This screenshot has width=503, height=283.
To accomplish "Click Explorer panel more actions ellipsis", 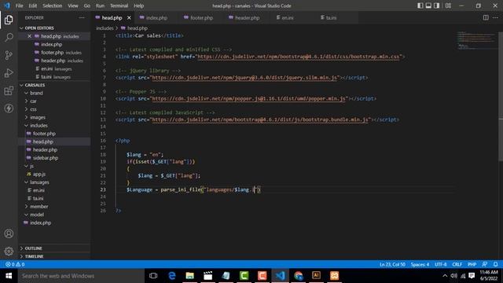I will coord(82,17).
